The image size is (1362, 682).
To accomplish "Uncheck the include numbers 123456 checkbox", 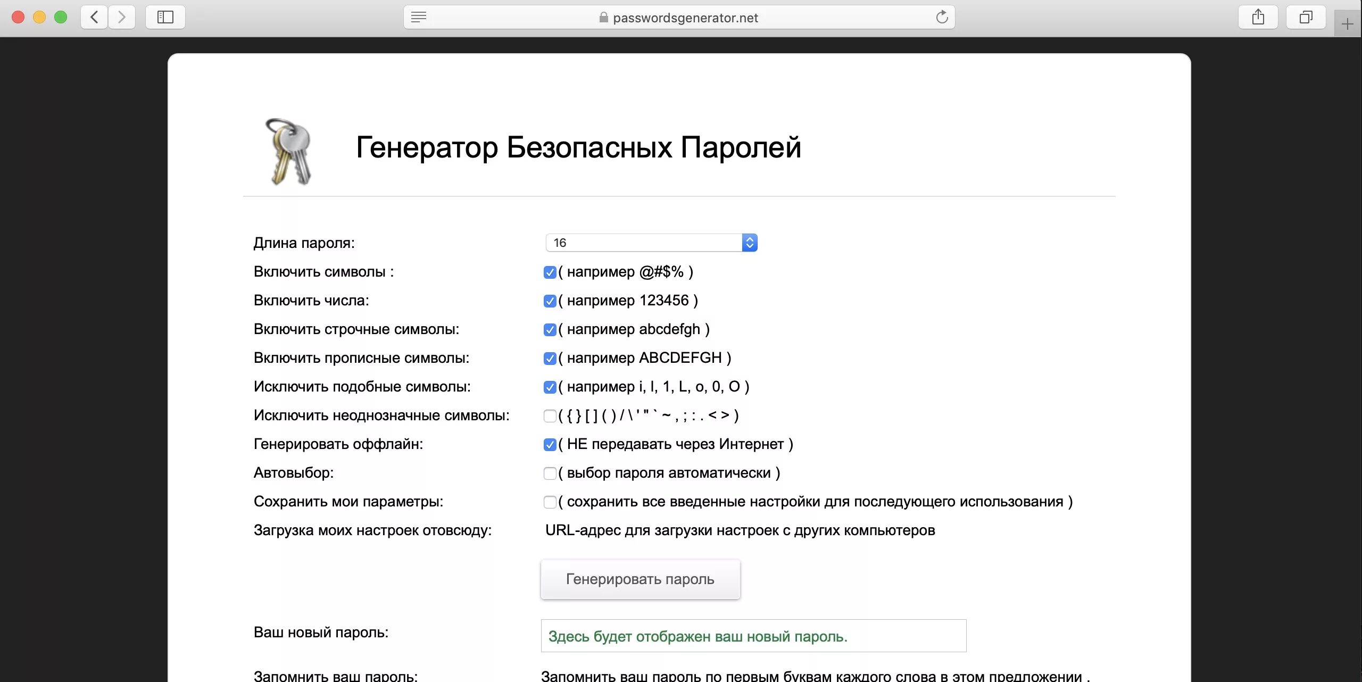I will (x=550, y=301).
